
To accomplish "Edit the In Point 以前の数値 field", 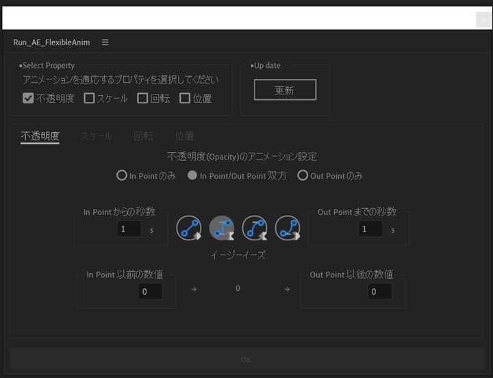I will coord(150,291).
